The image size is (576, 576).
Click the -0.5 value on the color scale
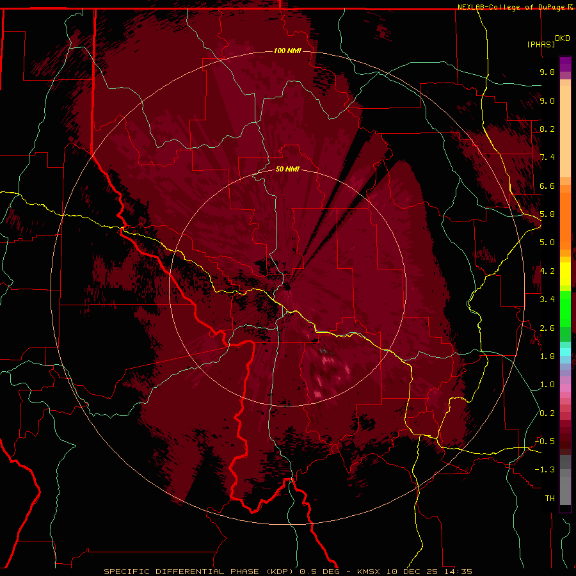[x=545, y=442]
